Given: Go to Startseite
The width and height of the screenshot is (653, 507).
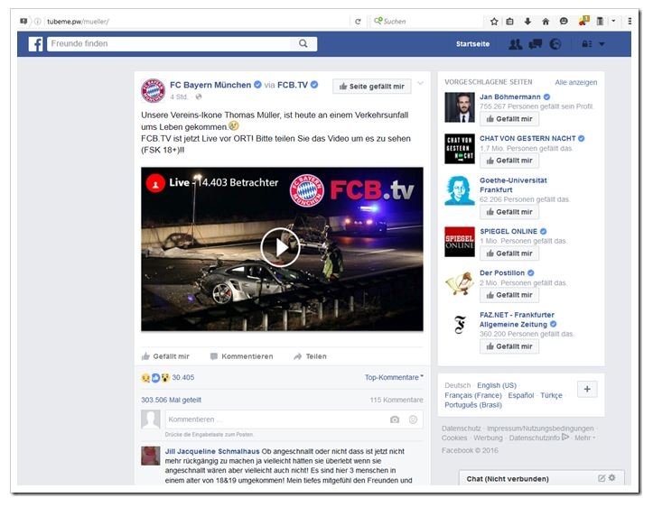Looking at the screenshot, I should [x=472, y=43].
